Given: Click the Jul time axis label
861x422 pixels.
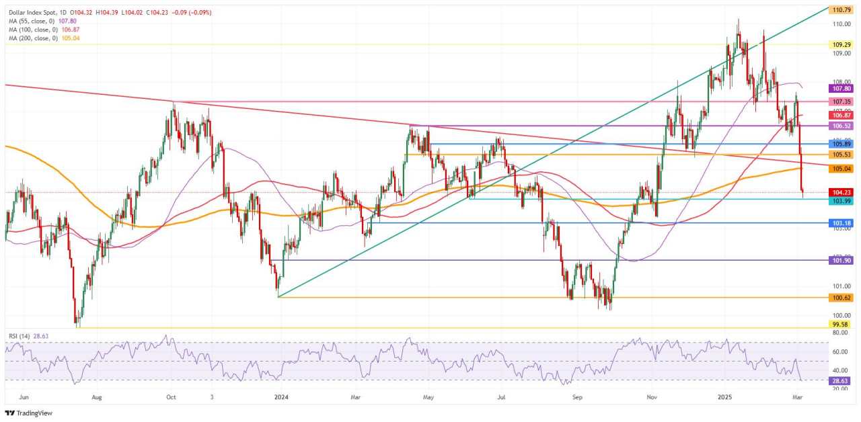Looking at the screenshot, I should [502, 397].
